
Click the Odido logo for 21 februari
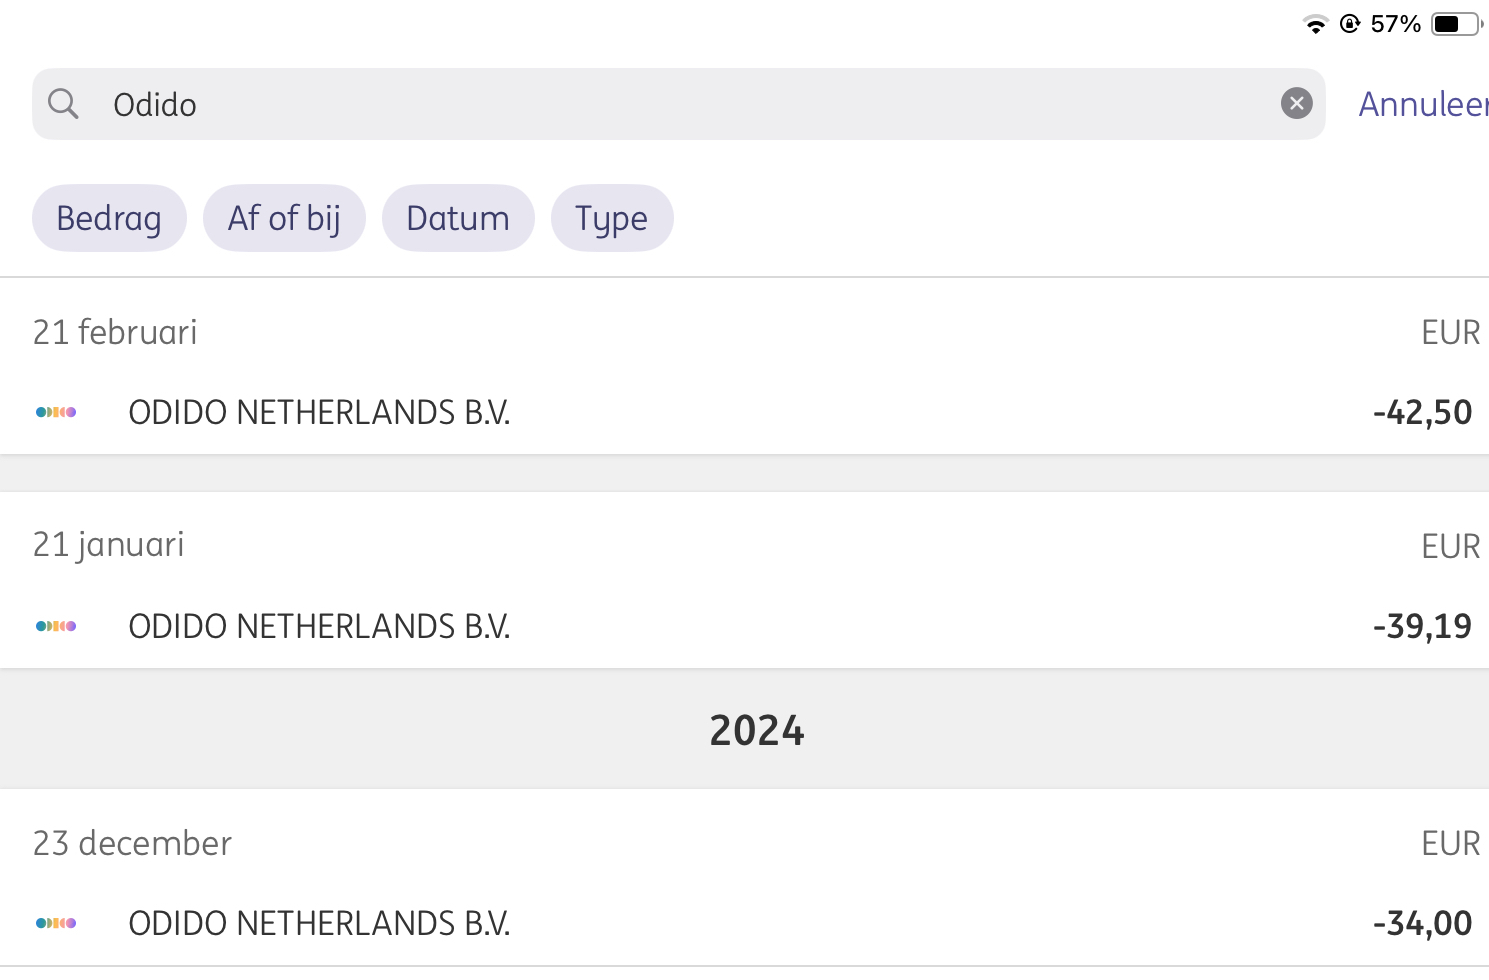[x=56, y=412]
